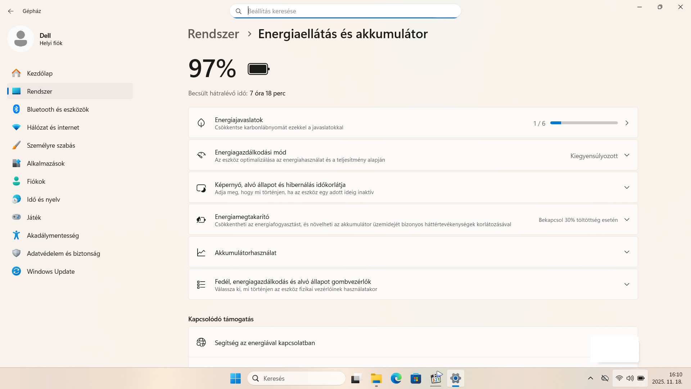Click the Akadálymentesség accessibility icon
Viewport: 691px width, 389px height.
tap(16, 235)
